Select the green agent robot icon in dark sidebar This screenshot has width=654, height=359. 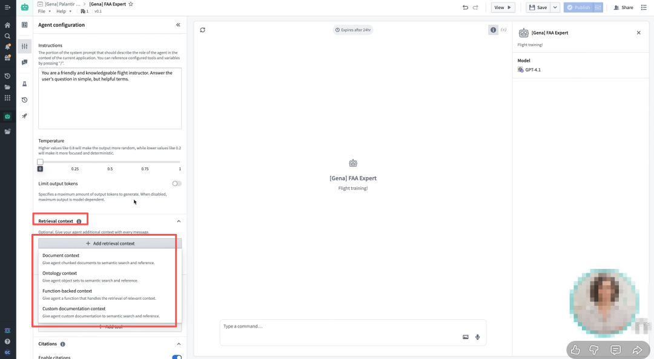click(7, 117)
